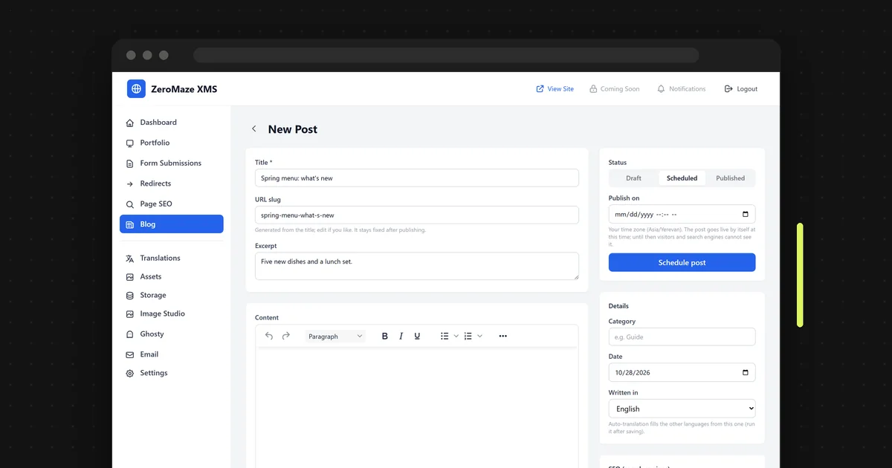The image size is (892, 468).
Task: Open Dashboard in the sidebar
Action: [172, 123]
